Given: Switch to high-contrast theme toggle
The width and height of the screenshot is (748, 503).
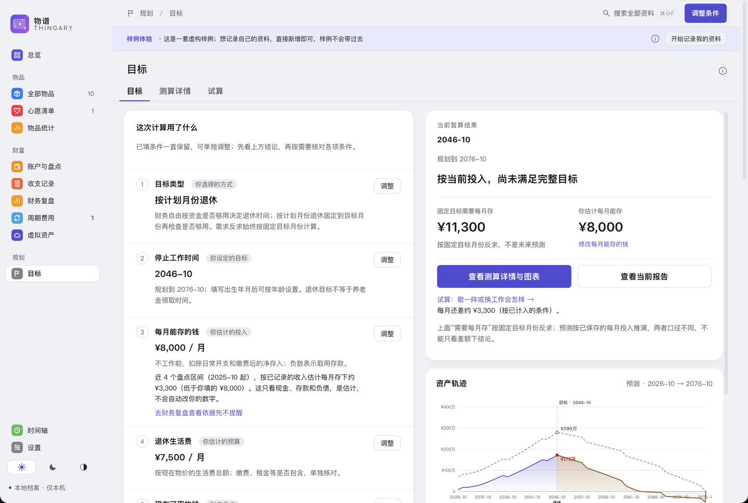Looking at the screenshot, I should 84,467.
